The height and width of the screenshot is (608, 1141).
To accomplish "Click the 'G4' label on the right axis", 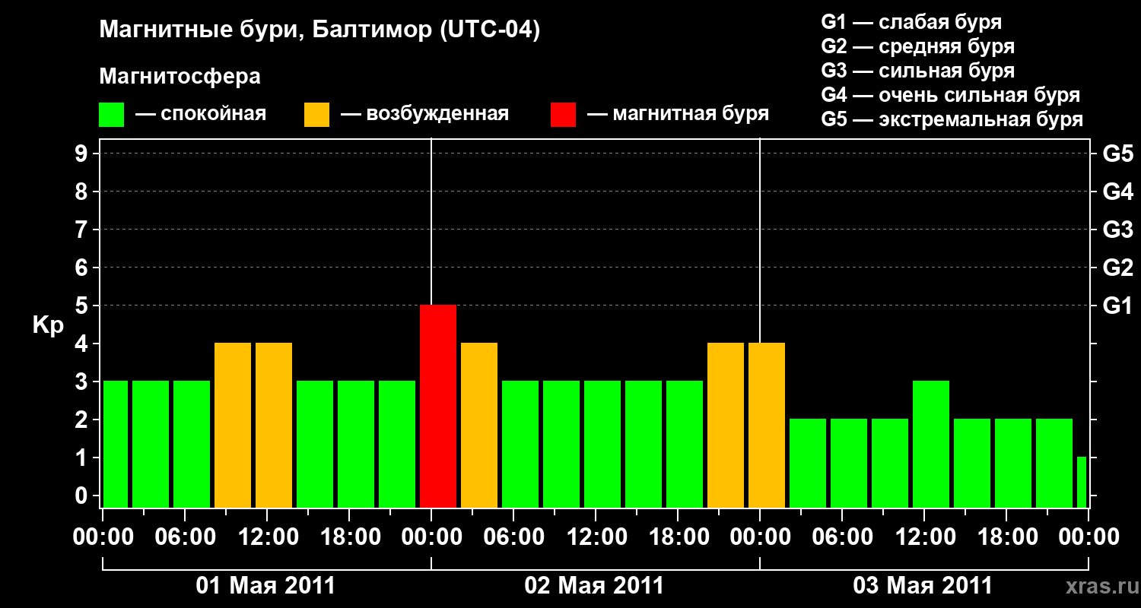I will pyautogui.click(x=1118, y=192).
